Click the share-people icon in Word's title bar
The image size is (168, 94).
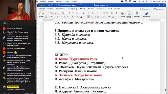tap(164, 5)
